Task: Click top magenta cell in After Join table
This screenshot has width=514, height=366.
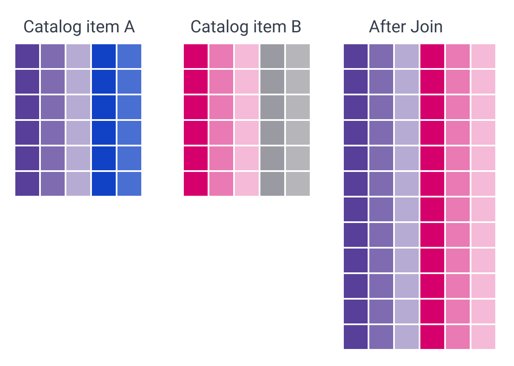Action: [x=432, y=56]
